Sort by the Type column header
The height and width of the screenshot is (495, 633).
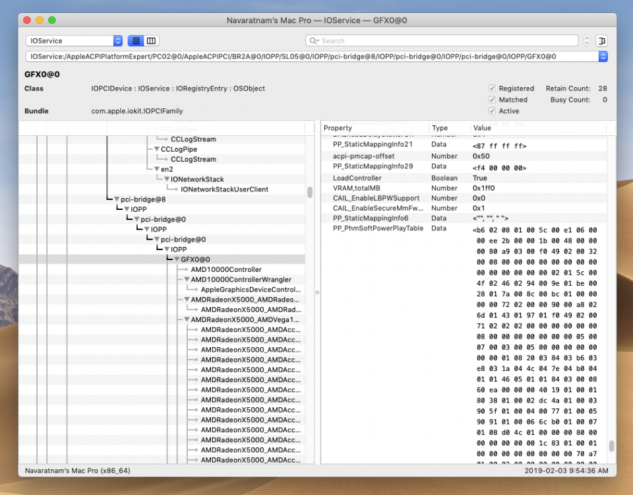click(449, 128)
